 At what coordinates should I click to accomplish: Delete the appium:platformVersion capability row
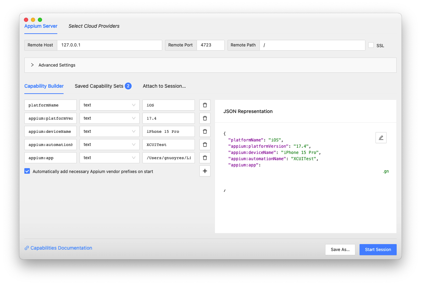pyautogui.click(x=205, y=118)
